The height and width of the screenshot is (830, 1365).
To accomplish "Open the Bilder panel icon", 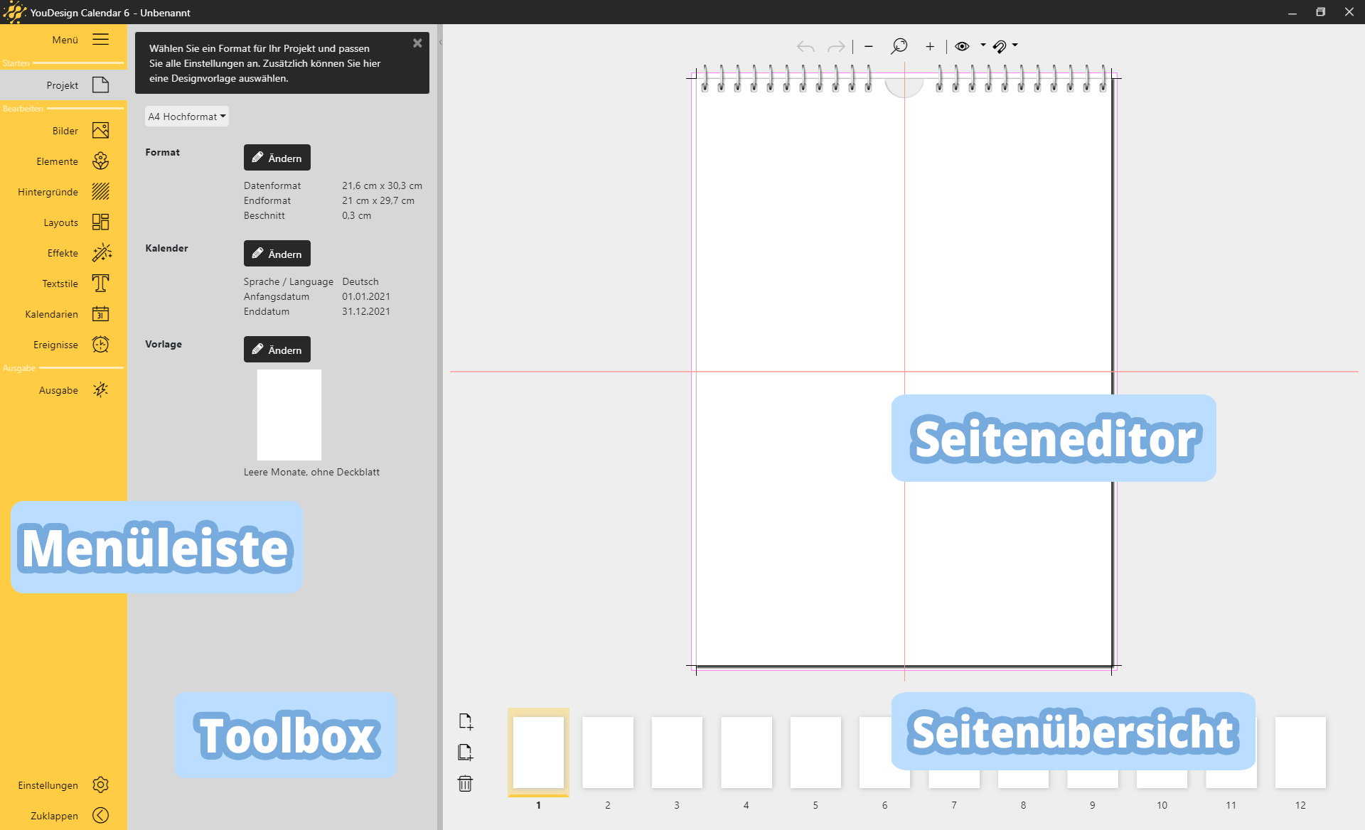I will [x=100, y=131].
